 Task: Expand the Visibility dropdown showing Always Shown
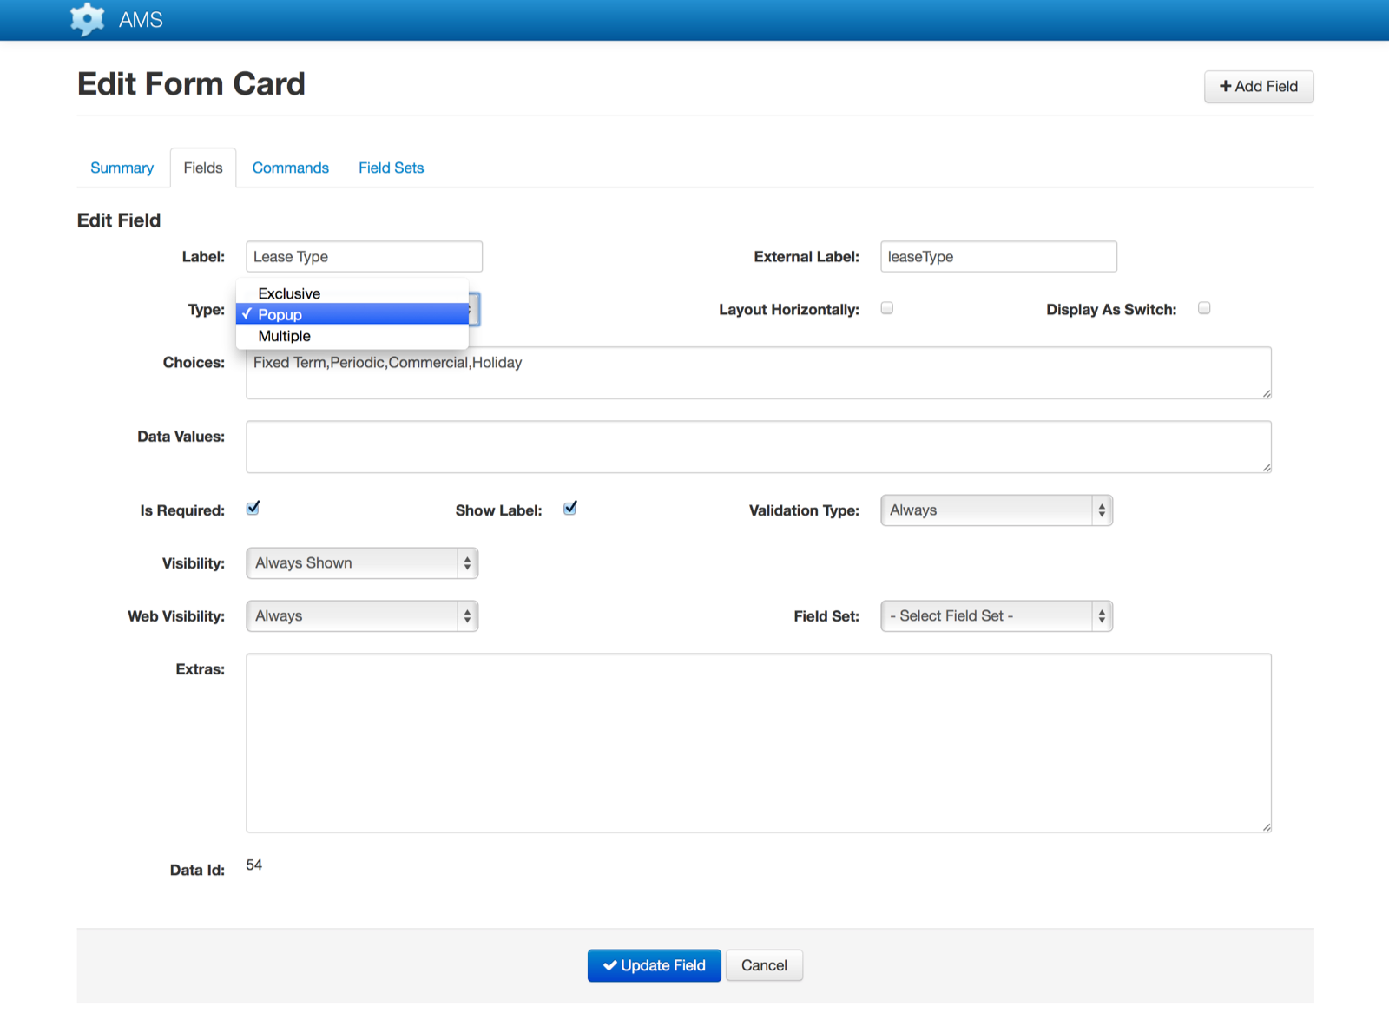[362, 563]
